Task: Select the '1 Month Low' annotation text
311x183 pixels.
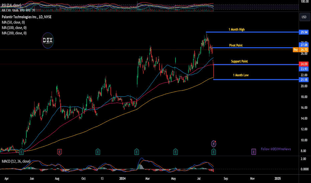Action: (x=241, y=75)
